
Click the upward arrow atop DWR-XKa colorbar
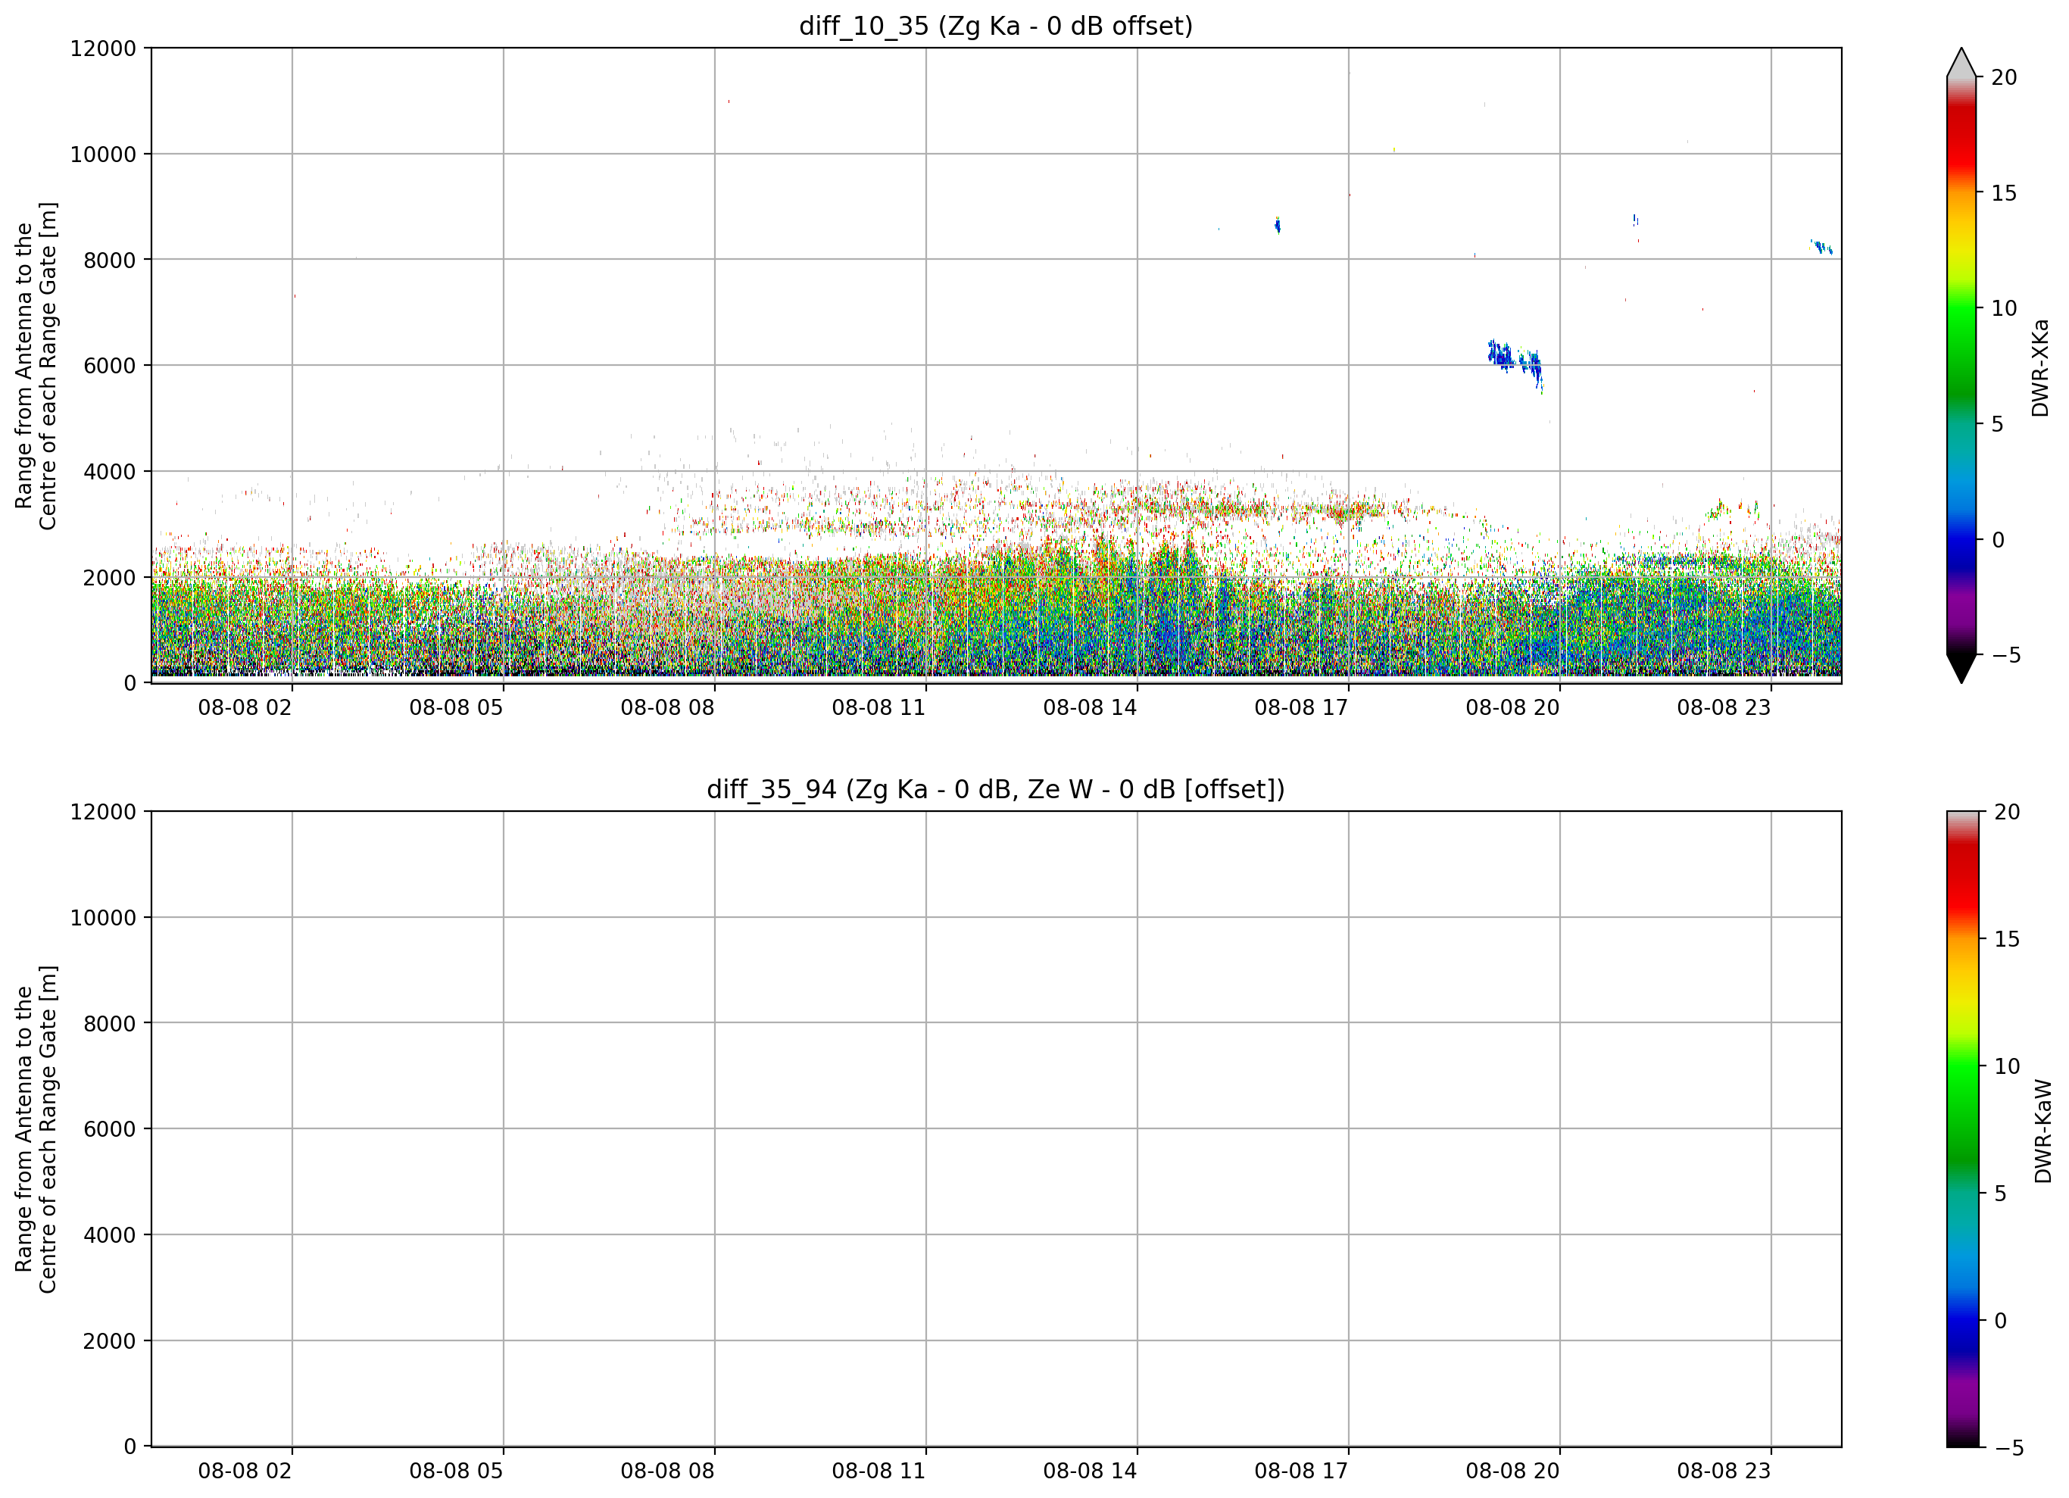[x=1961, y=62]
